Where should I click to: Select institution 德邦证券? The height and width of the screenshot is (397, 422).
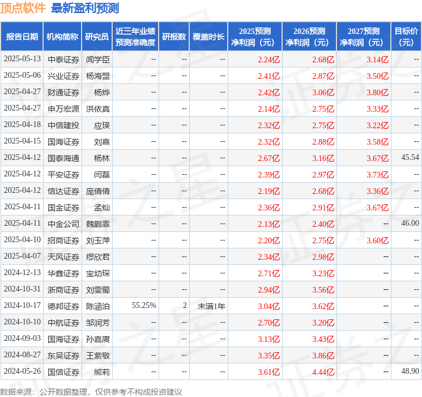pyautogui.click(x=63, y=306)
